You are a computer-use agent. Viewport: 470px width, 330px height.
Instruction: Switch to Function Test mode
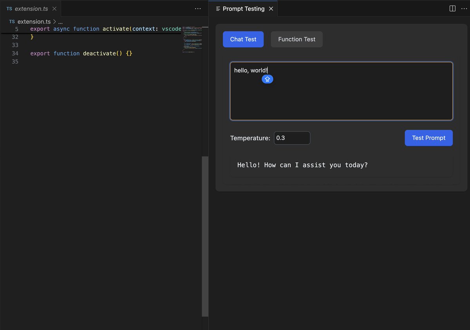[x=296, y=39]
